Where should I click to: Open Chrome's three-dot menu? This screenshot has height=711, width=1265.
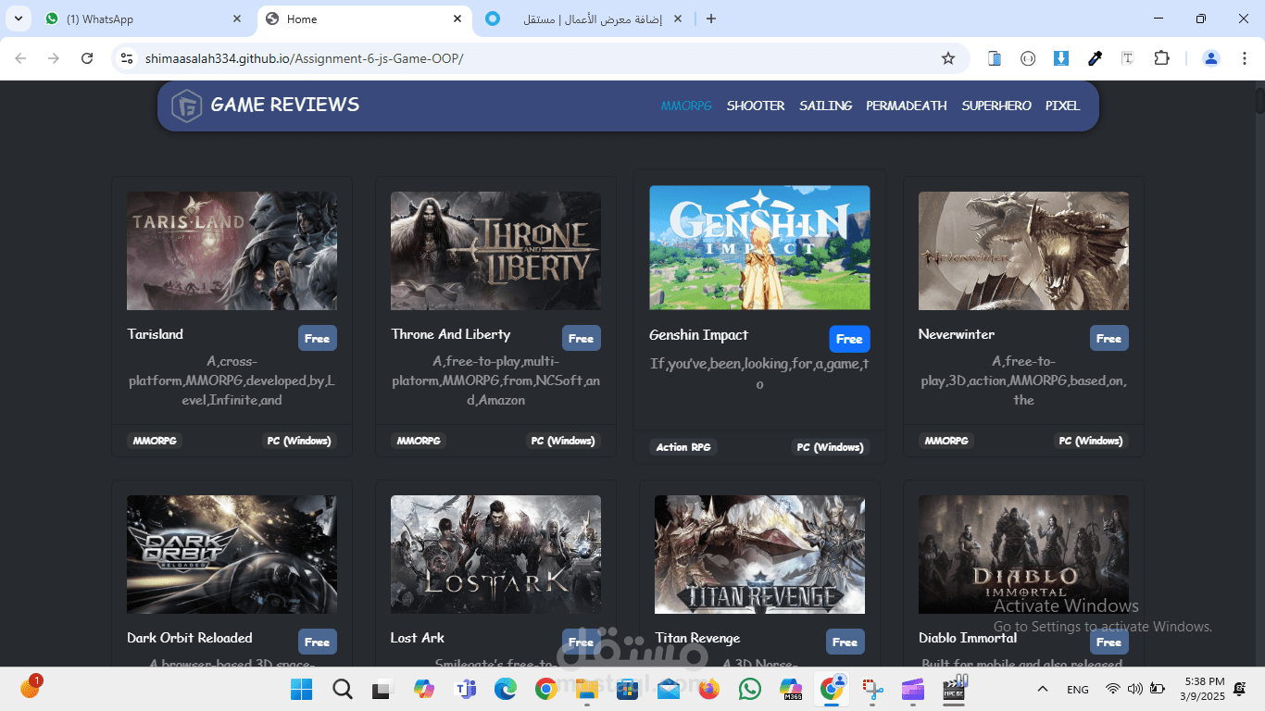coord(1244,58)
